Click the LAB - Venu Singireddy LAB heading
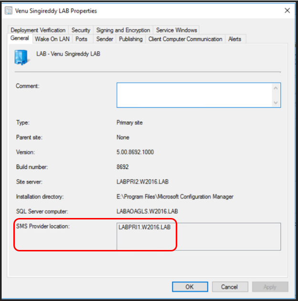The height and width of the screenshot is (301, 298). [x=68, y=54]
